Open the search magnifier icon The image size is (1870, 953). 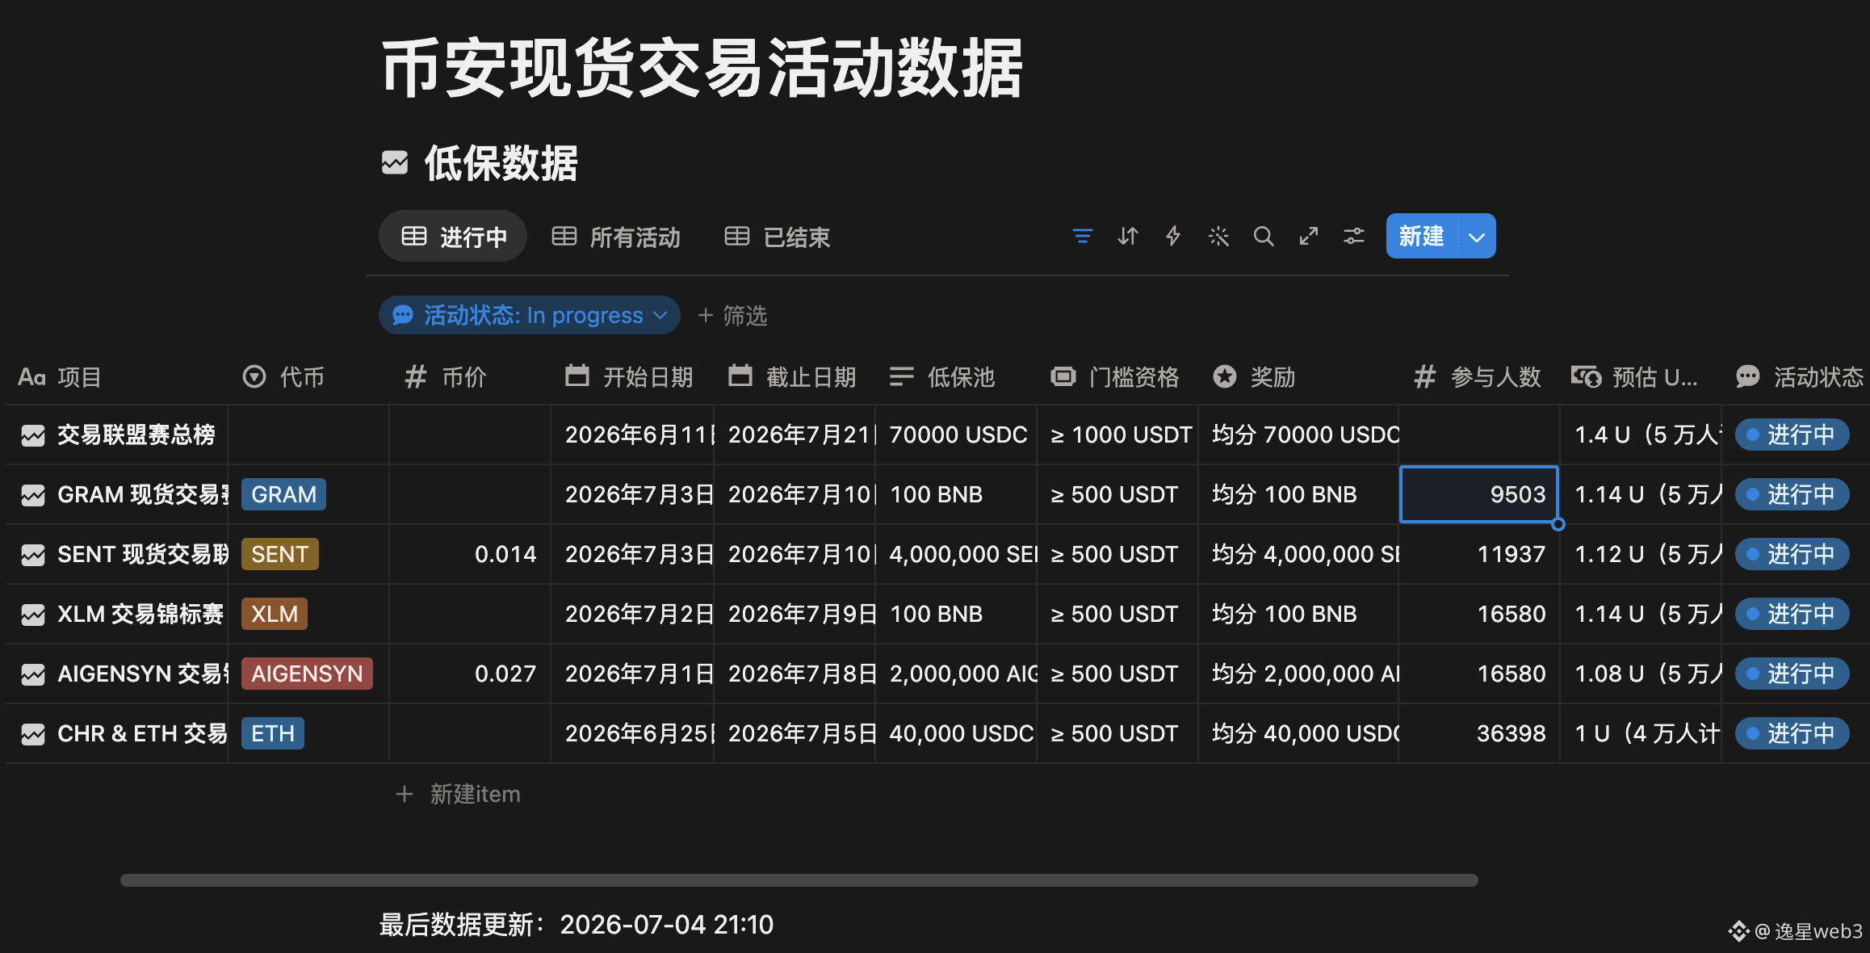pyautogui.click(x=1264, y=237)
